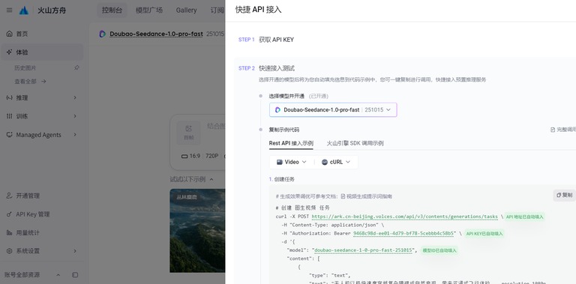
Task: Click the 查看全部 link
Action: coord(30,82)
